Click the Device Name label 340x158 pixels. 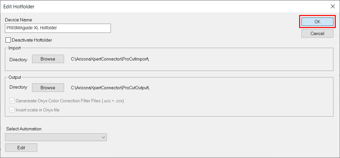point(18,20)
